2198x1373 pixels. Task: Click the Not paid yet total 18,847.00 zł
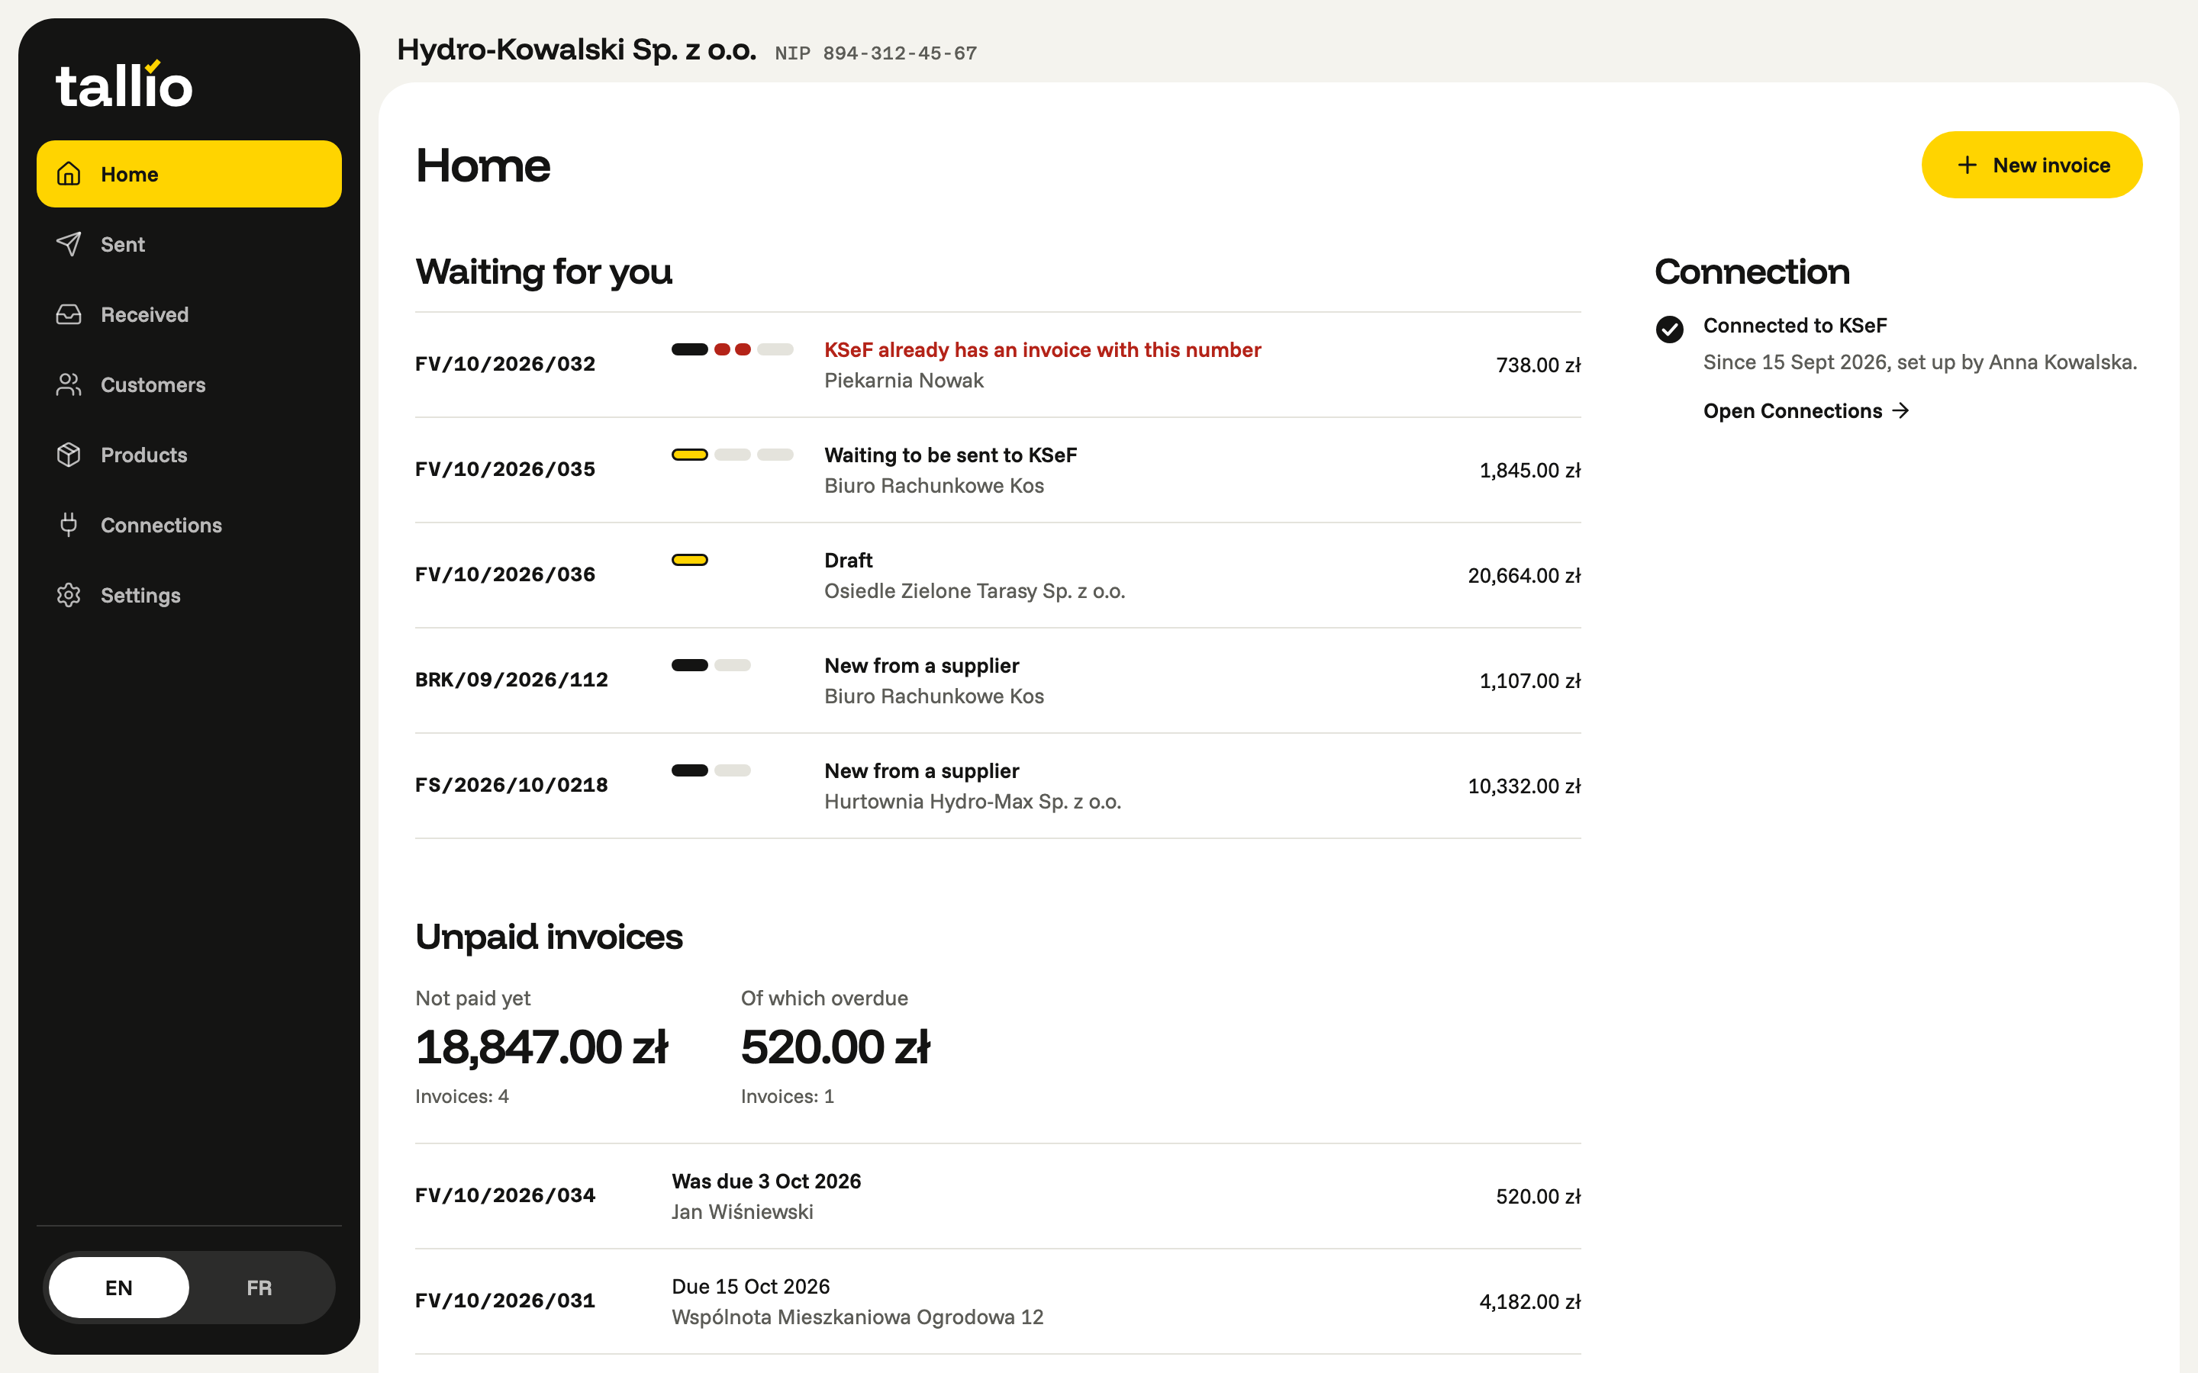tap(541, 1047)
